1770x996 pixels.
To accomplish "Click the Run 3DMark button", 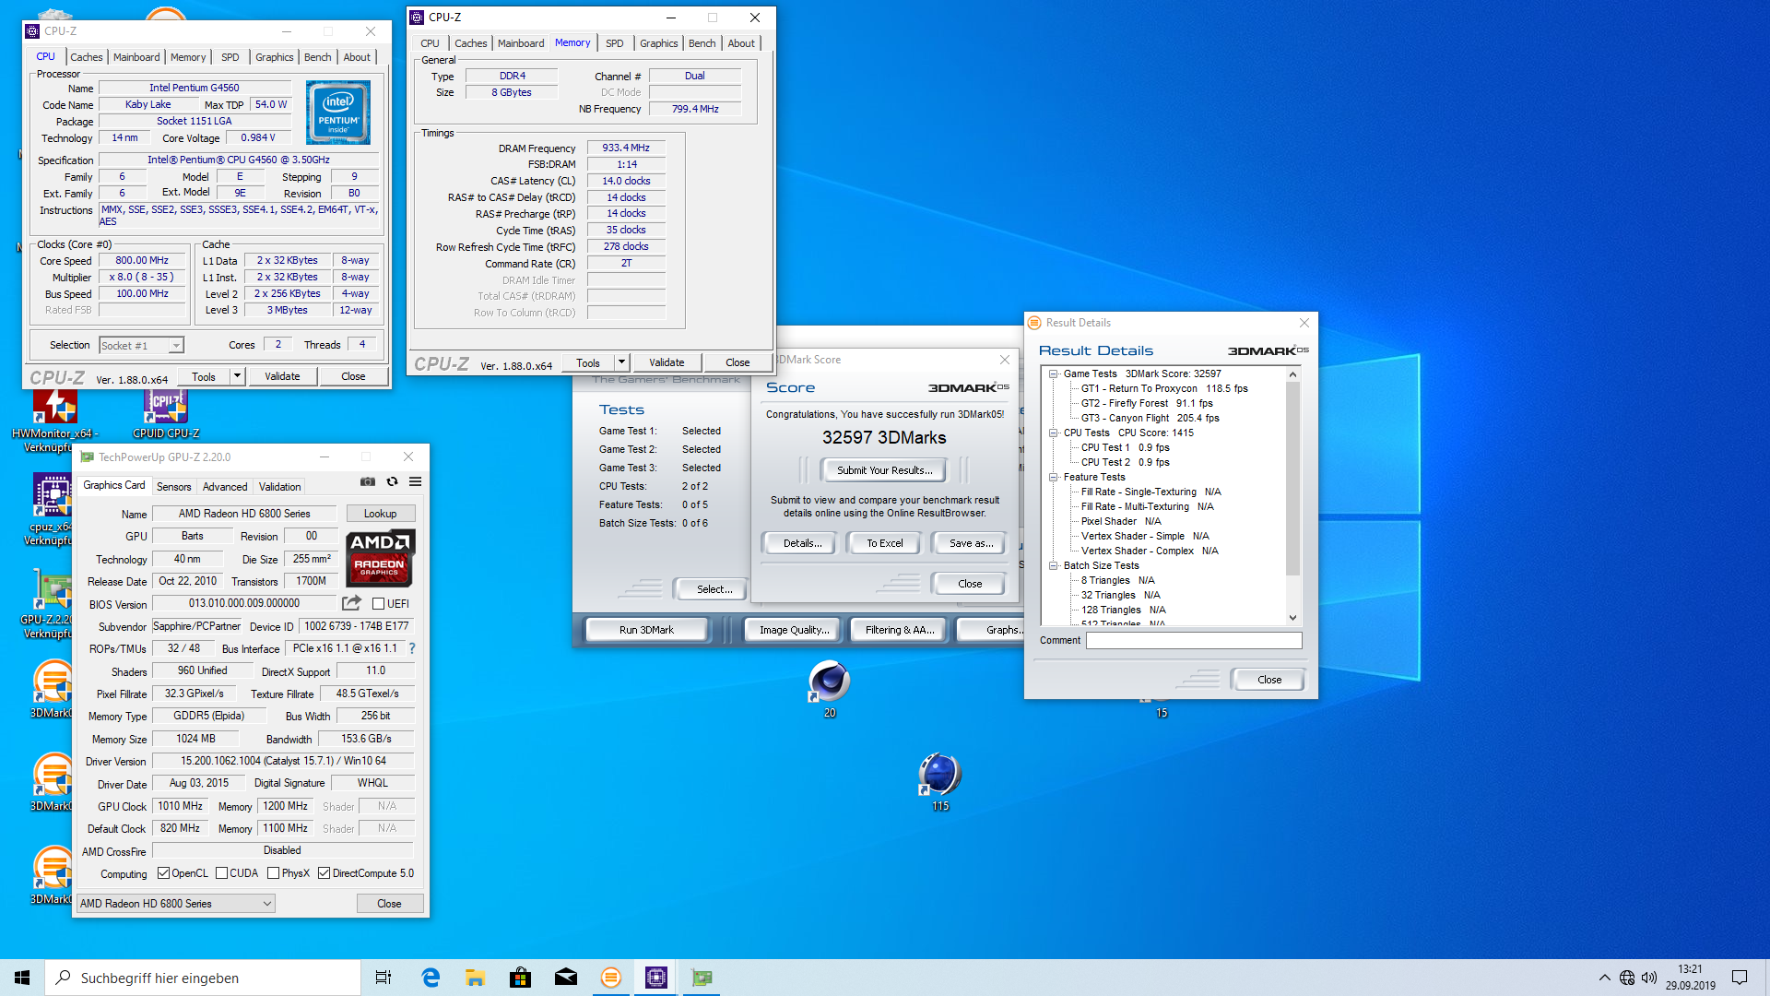I will click(646, 630).
